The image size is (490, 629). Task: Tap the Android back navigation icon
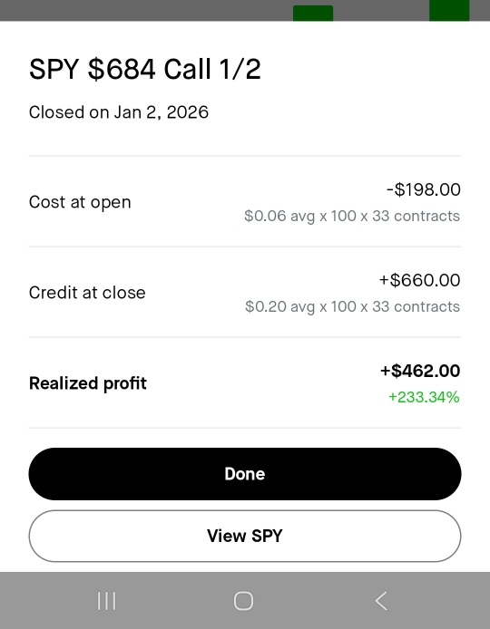[381, 601]
